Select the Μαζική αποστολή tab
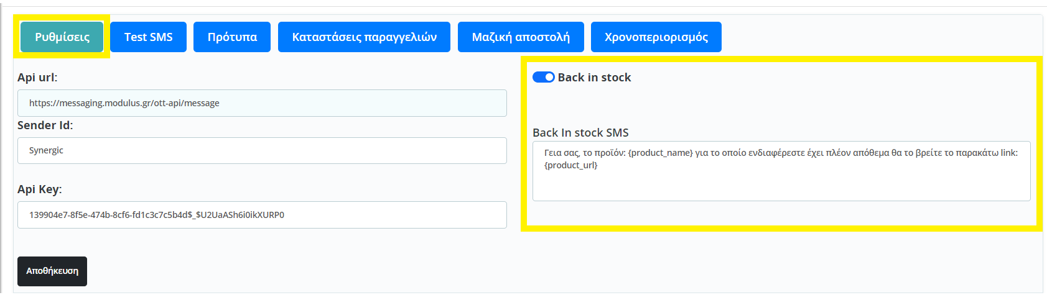Screen dimensions: 1047x295 (x=521, y=37)
